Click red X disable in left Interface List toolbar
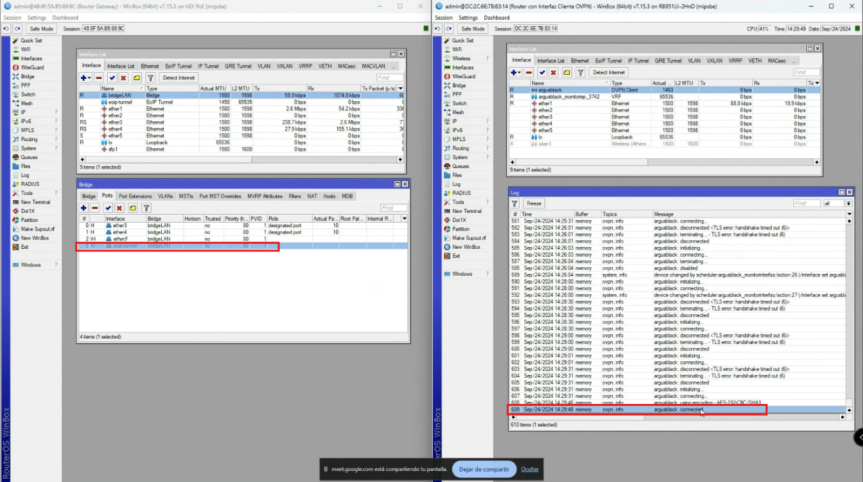 coord(123,77)
